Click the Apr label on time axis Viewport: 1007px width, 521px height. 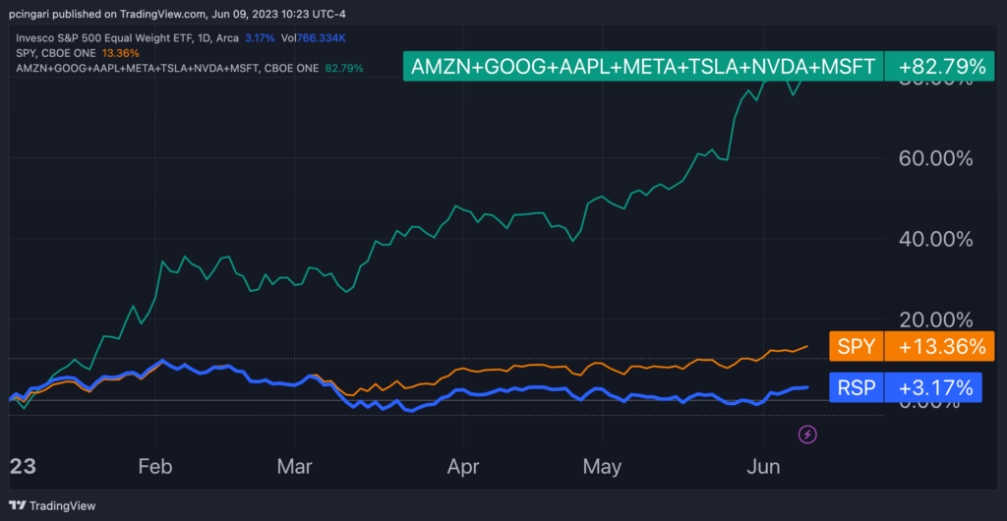point(463,467)
